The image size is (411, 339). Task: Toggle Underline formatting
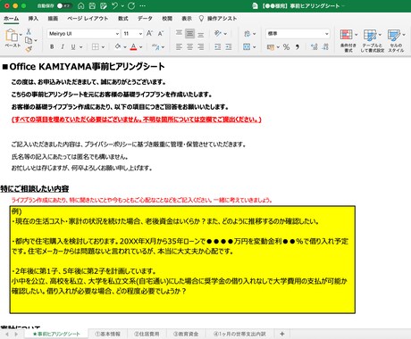pos(73,46)
